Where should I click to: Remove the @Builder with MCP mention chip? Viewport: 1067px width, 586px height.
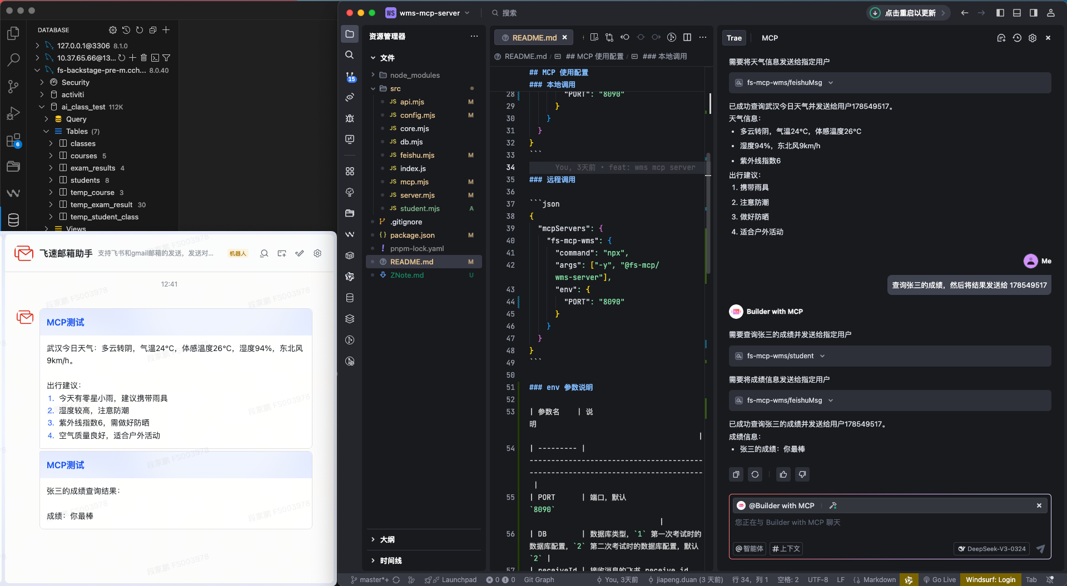click(x=1039, y=505)
